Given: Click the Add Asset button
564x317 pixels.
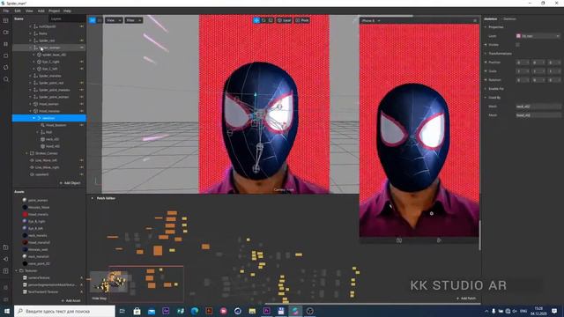Looking at the screenshot, I should coord(70,300).
